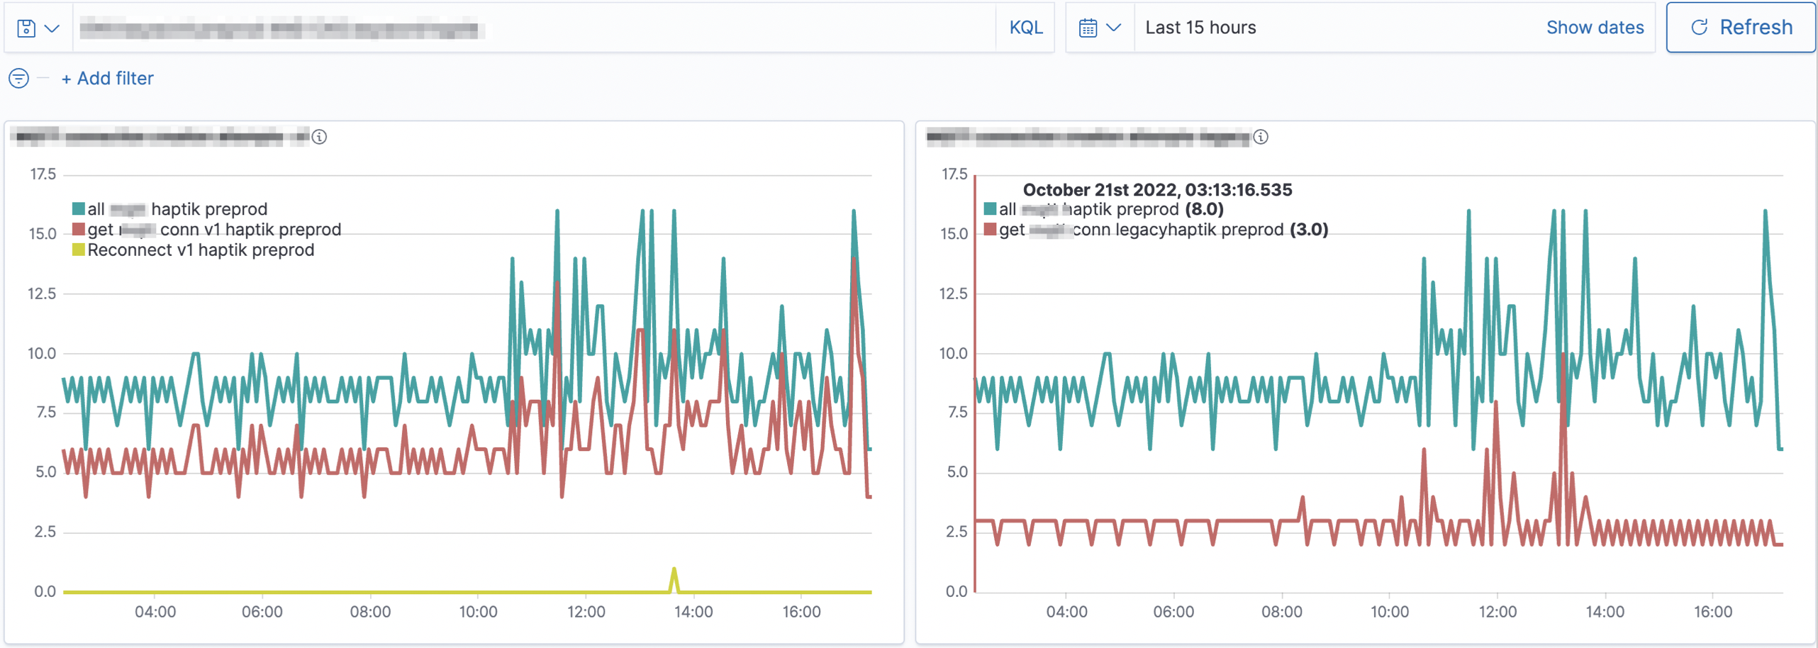This screenshot has height=648, width=1818.
Task: Toggle the 'Reconnect v1 haptik preprod' series visibility
Action: 201,249
